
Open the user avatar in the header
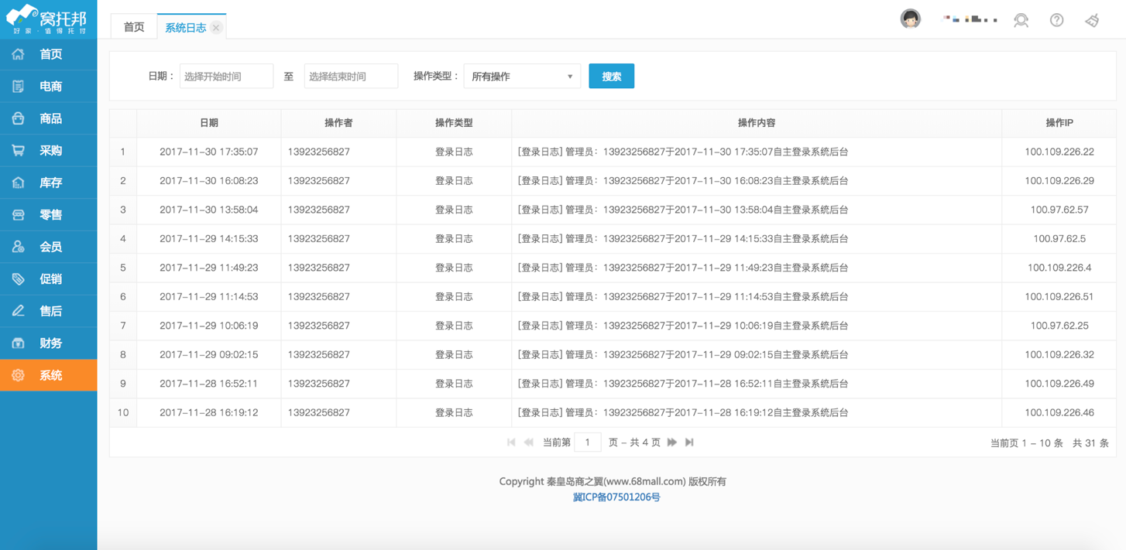911,19
